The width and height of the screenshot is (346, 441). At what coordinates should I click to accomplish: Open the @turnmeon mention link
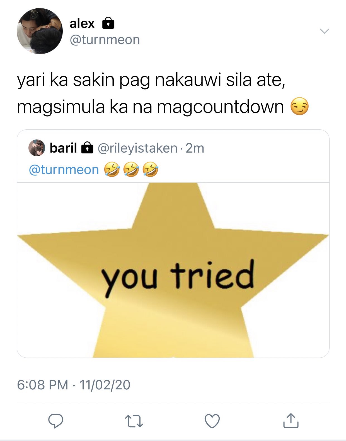[x=64, y=170]
